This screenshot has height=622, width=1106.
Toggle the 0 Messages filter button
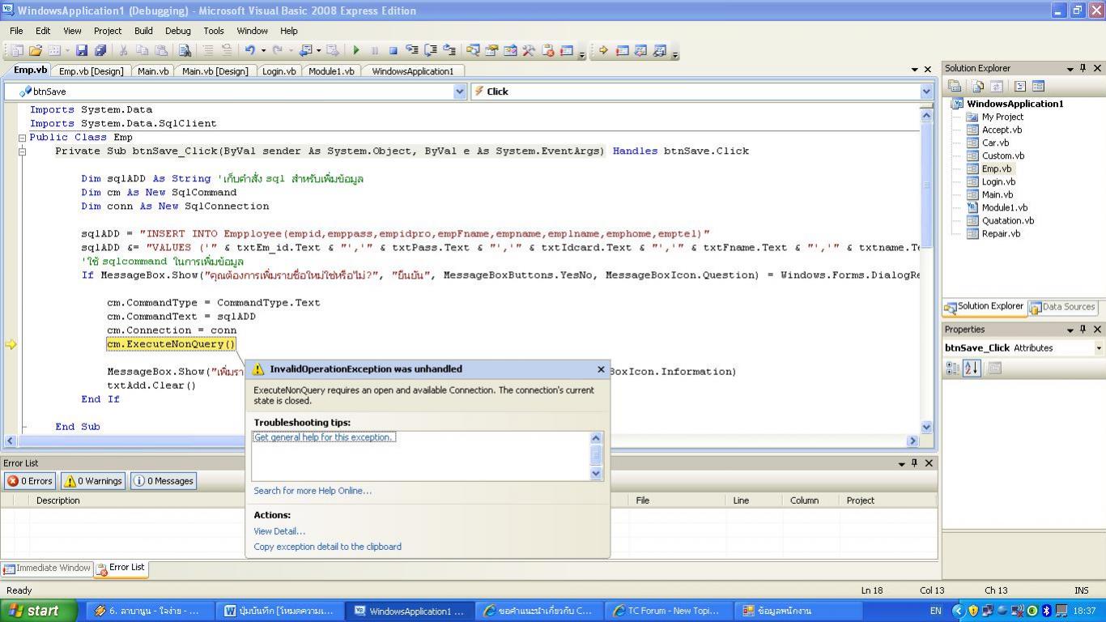coord(164,481)
